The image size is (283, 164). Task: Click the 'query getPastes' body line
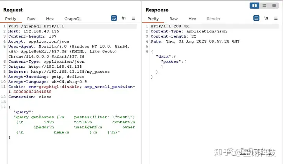click(74, 117)
